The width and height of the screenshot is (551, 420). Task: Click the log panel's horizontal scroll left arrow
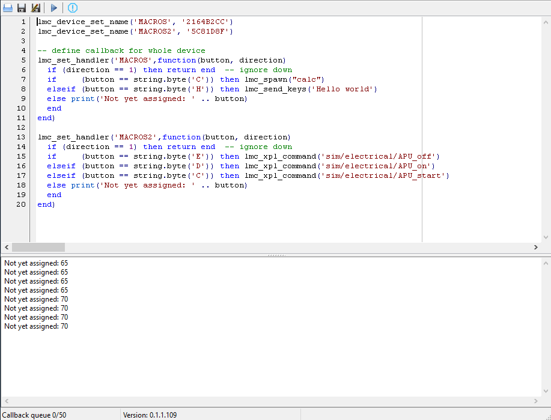point(7,401)
